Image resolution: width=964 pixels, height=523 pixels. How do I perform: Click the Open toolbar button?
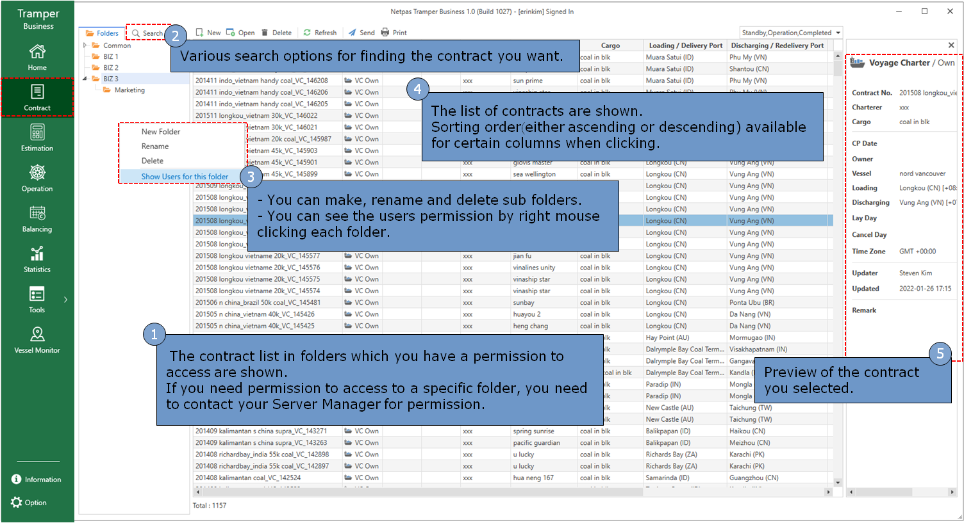pos(240,33)
